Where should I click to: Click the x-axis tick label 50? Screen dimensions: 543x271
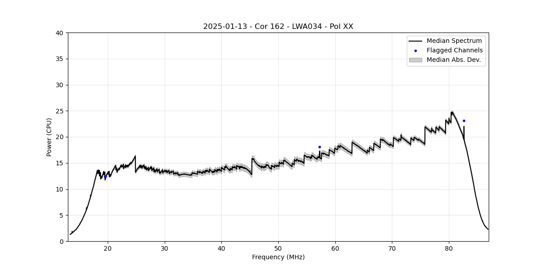[x=278, y=248]
